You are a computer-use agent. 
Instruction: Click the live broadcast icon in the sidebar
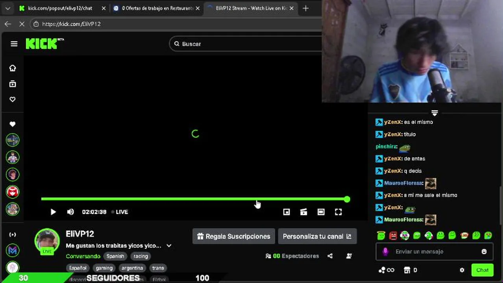coord(13,235)
